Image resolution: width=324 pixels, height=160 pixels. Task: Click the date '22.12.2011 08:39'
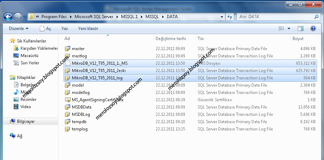click(170, 100)
